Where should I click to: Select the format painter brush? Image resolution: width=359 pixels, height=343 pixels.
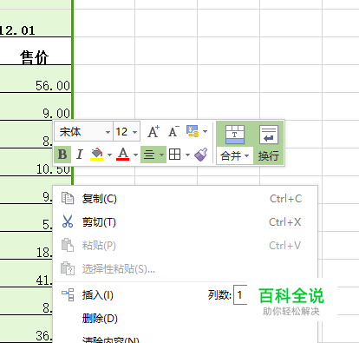201,155
